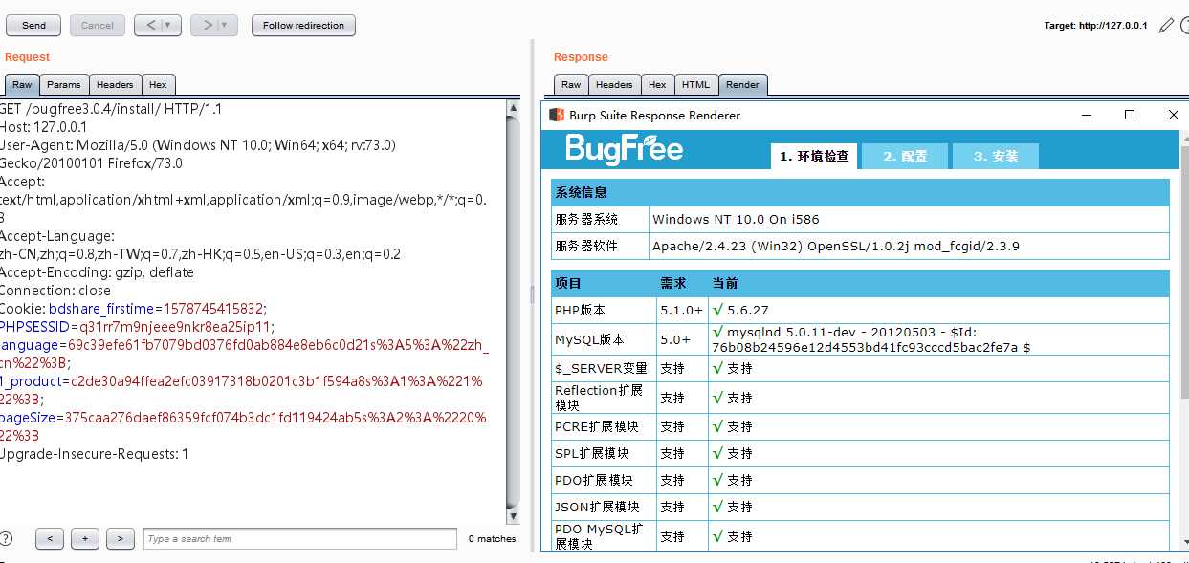Click green check in JSON扩展模块 row
This screenshot has height=563, width=1189.
click(717, 507)
